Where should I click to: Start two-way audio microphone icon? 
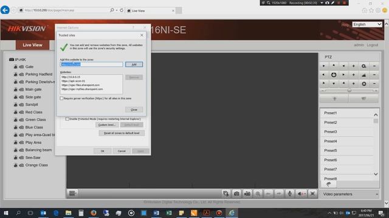click(x=289, y=194)
